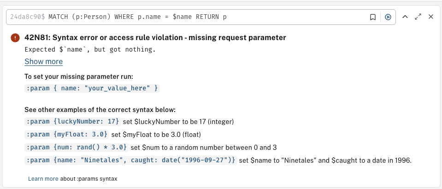Click the red error warning icon
This screenshot has width=442, height=189.
click(x=15, y=38)
